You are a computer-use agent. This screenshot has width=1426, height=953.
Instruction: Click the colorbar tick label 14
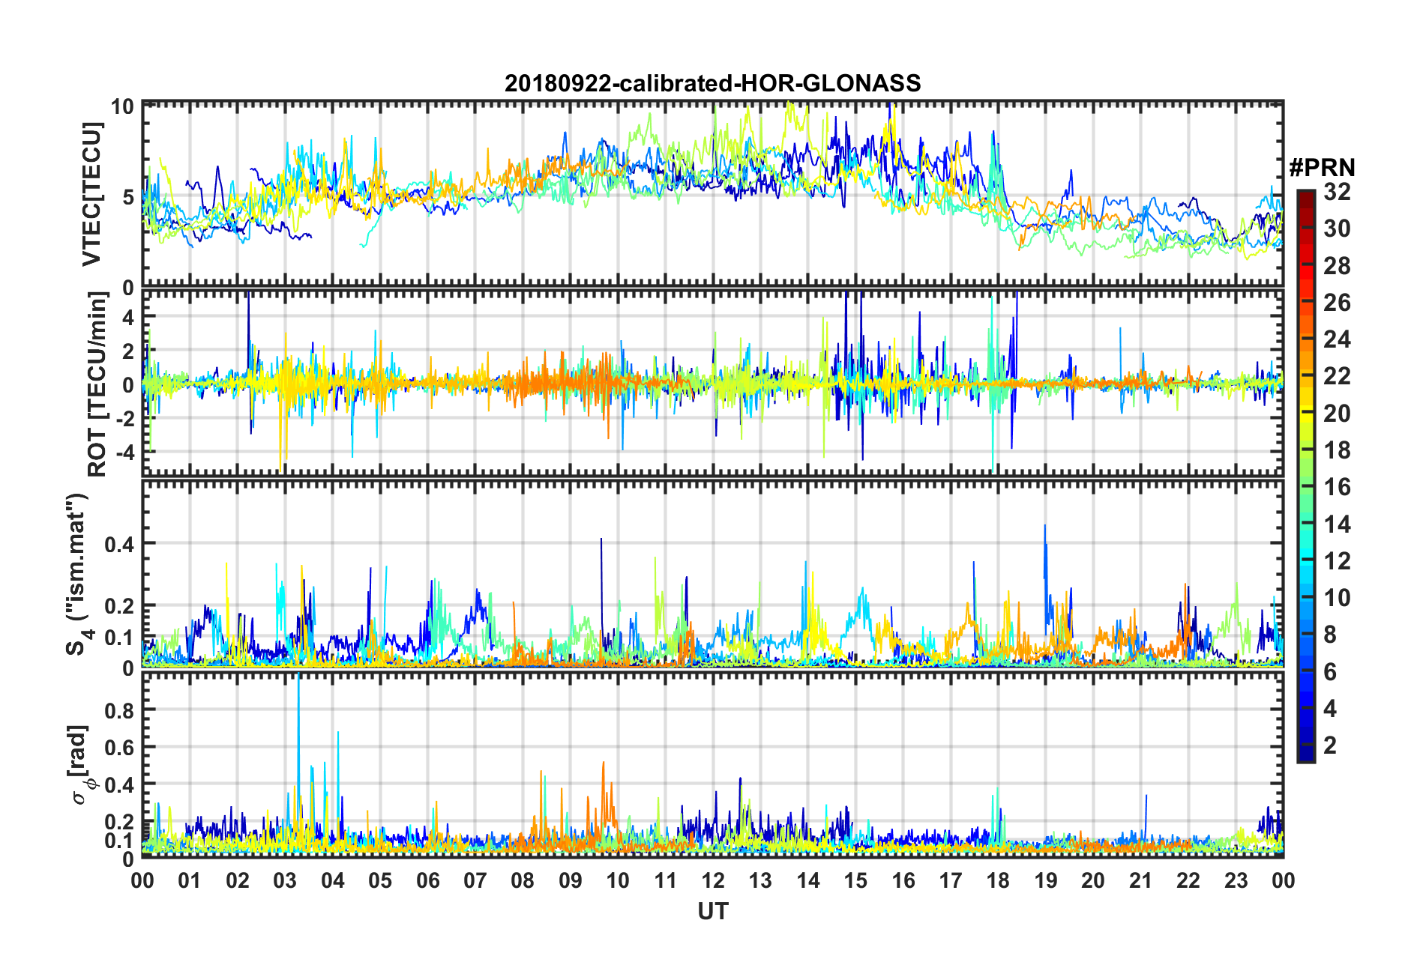[1336, 524]
